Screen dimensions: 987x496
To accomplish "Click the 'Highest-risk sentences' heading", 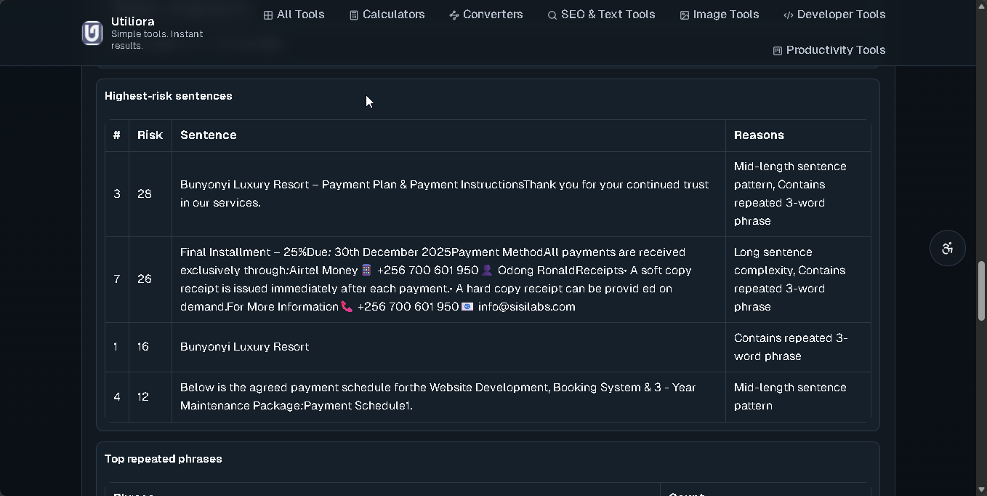I will 169,96.
